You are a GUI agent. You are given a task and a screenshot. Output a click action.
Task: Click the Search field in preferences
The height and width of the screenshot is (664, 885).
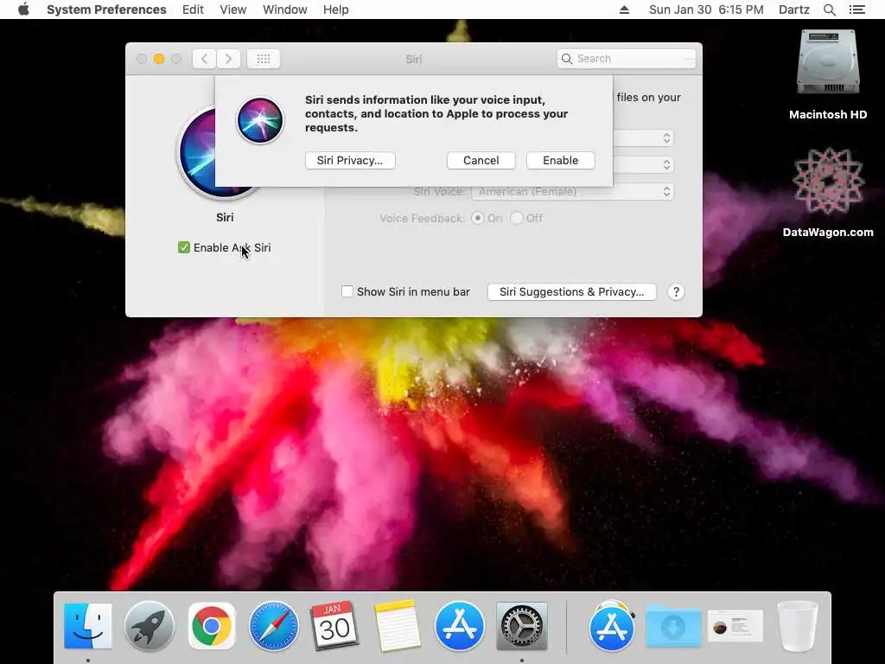click(x=627, y=59)
